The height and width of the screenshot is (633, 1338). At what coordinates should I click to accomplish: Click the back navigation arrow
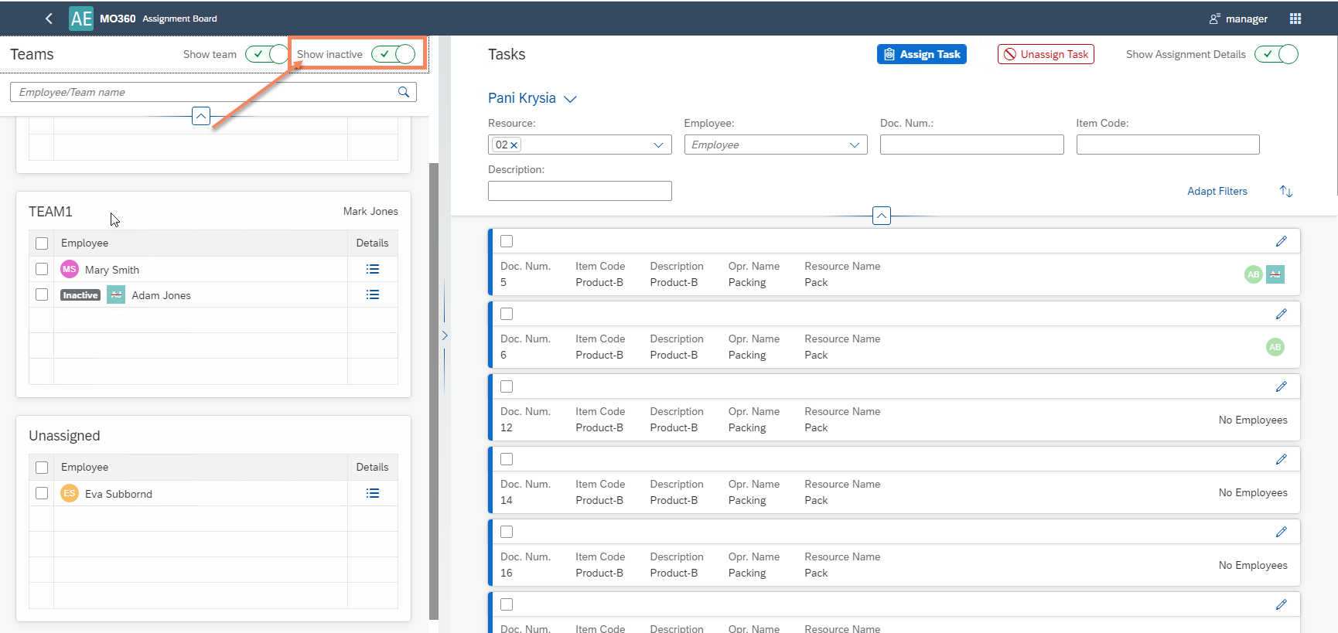[x=49, y=19]
